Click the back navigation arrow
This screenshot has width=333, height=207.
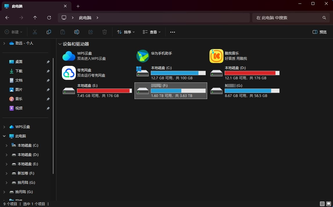[x=7, y=18]
